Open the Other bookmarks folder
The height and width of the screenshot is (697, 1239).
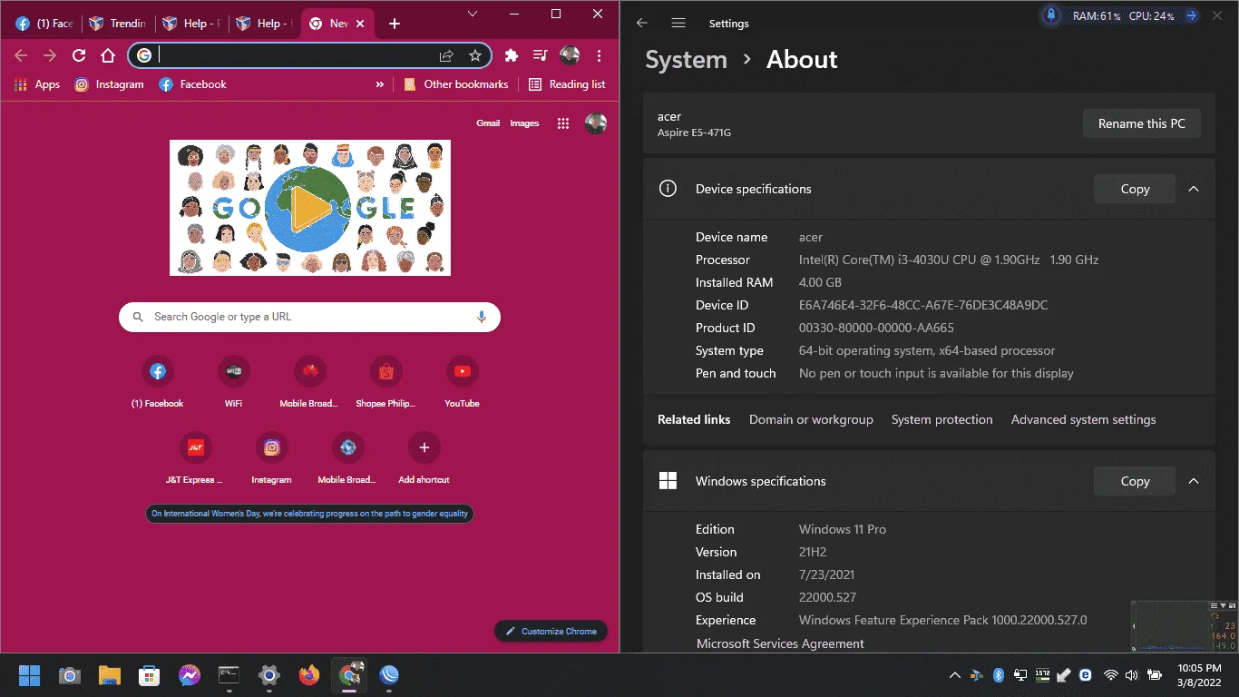click(456, 84)
